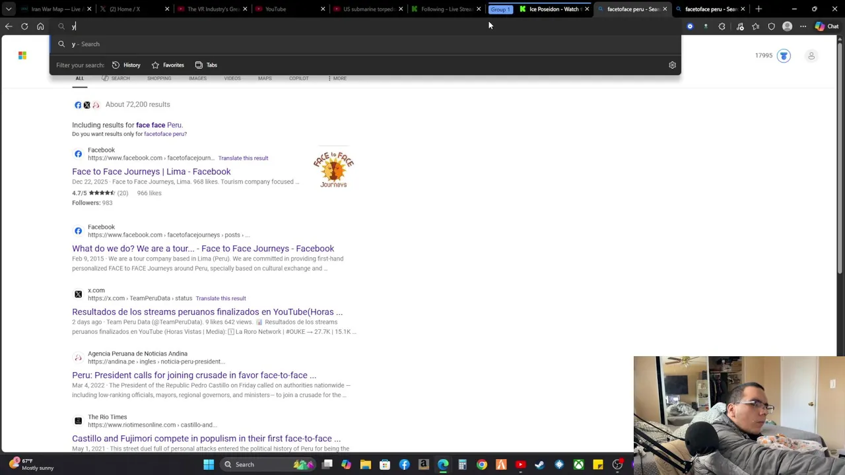The height and width of the screenshot is (475, 845).
Task: Reload the current page
Action: coord(24,26)
